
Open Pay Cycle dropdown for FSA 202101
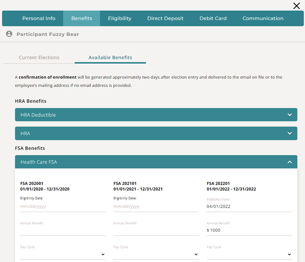tap(156, 254)
